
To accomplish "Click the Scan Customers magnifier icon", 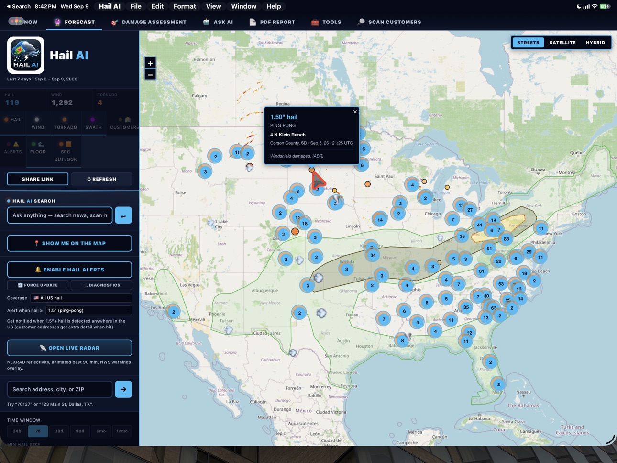I will point(361,22).
